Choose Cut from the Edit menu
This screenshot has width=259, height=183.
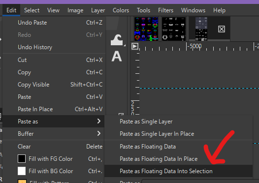point(54,60)
